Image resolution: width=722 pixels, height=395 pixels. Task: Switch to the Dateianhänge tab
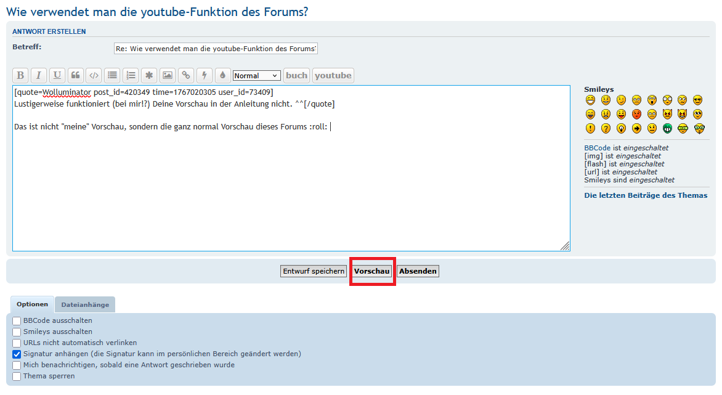coord(85,304)
